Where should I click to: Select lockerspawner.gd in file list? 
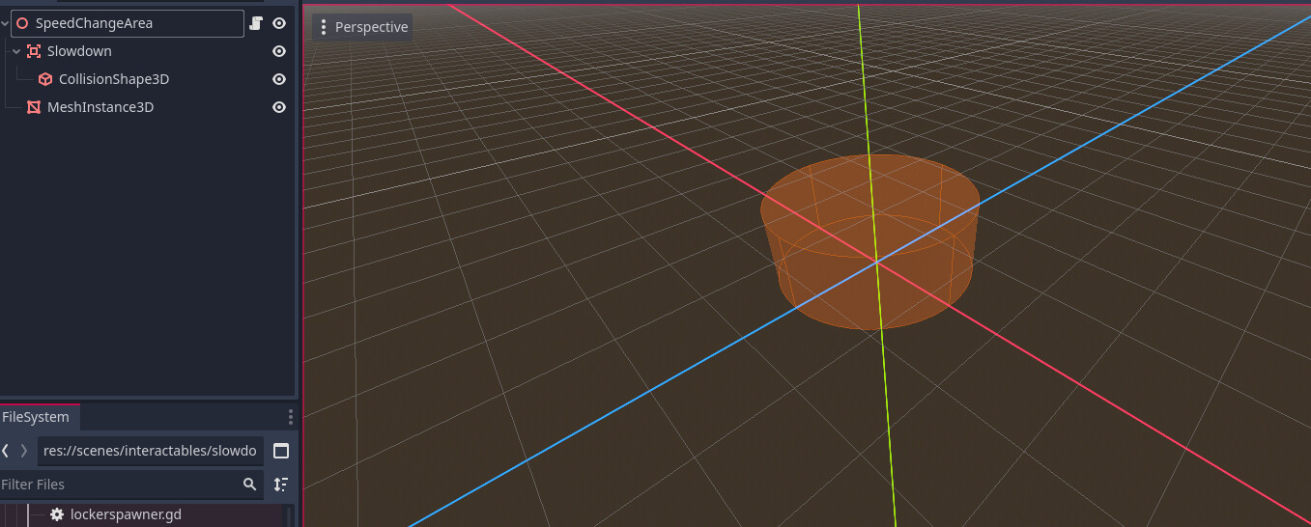tap(126, 514)
